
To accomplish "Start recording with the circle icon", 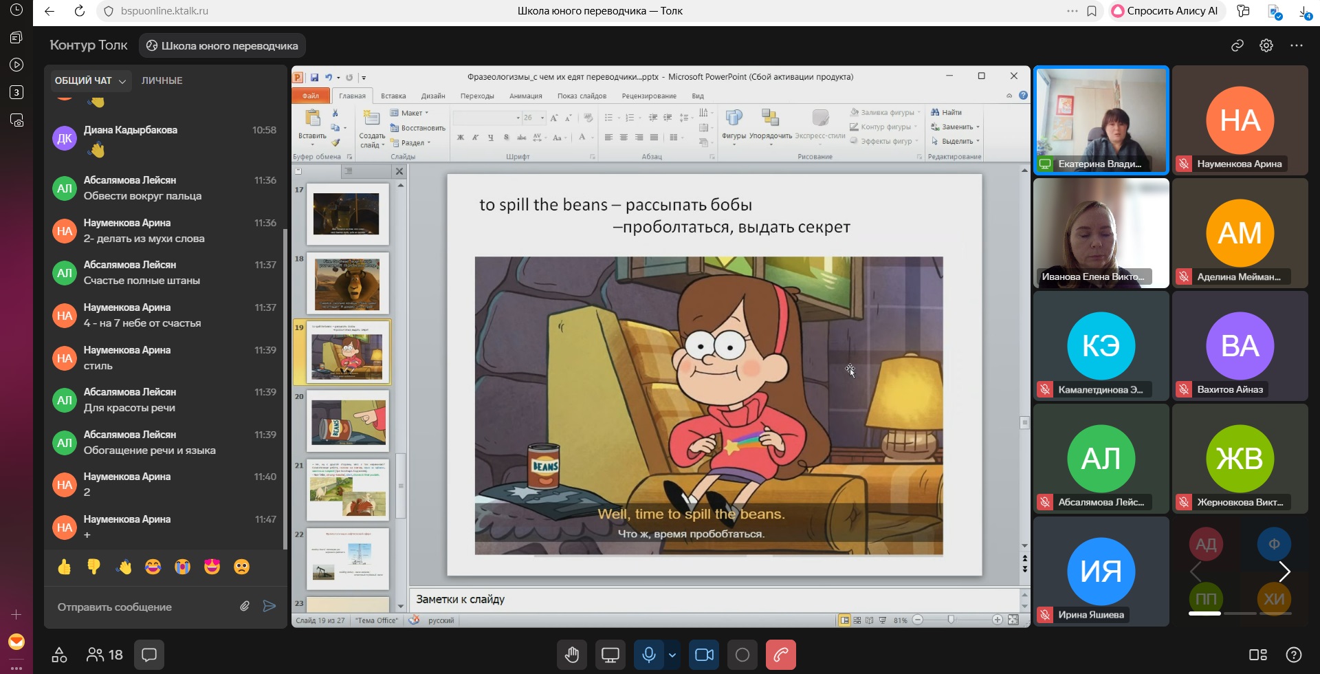I will tap(742, 655).
